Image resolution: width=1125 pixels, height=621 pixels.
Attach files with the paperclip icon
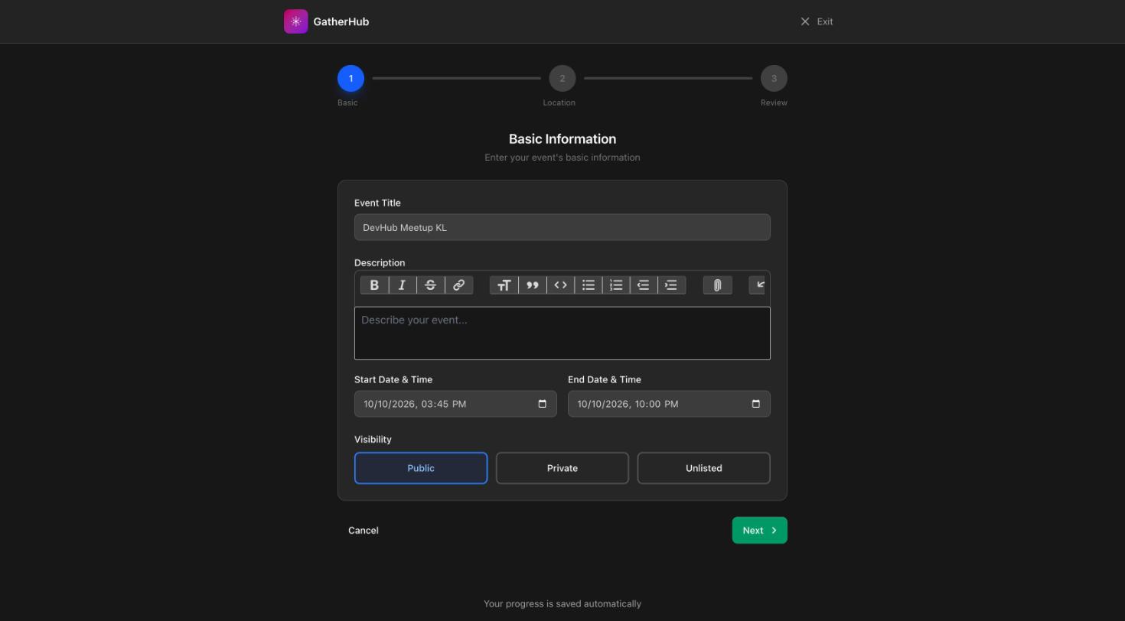tap(718, 285)
